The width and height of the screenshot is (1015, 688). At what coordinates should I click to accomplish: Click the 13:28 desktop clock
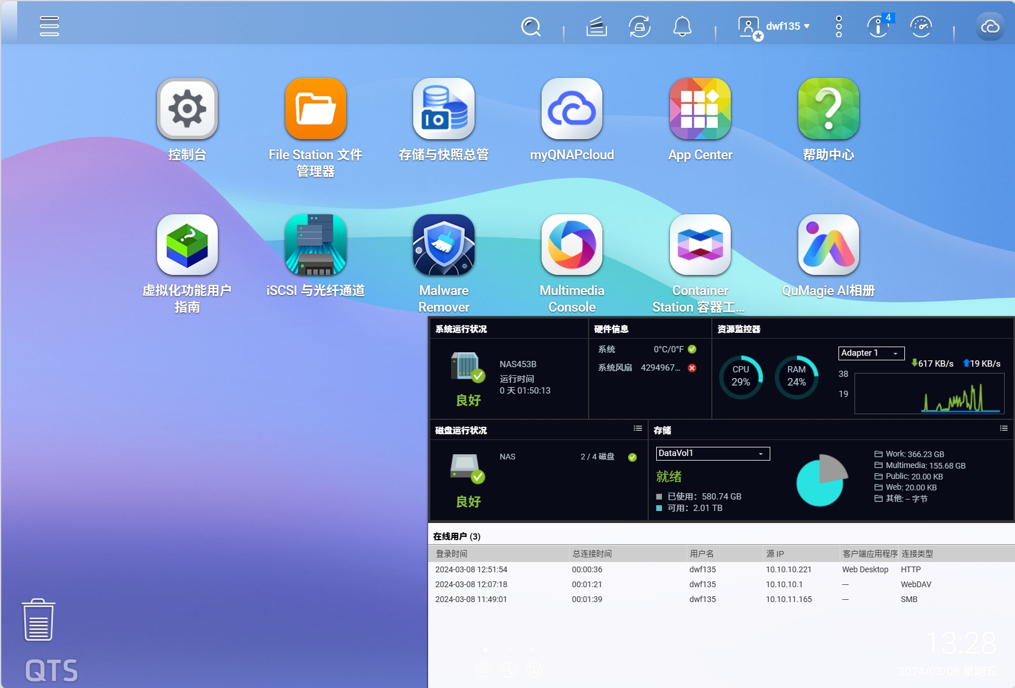[x=961, y=643]
